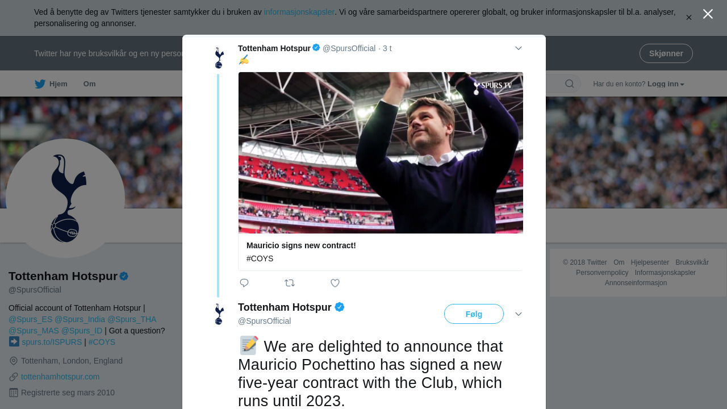The height and width of the screenshot is (409, 727).
Task: Dismiss the cookie notice with small X
Action: [x=689, y=18]
